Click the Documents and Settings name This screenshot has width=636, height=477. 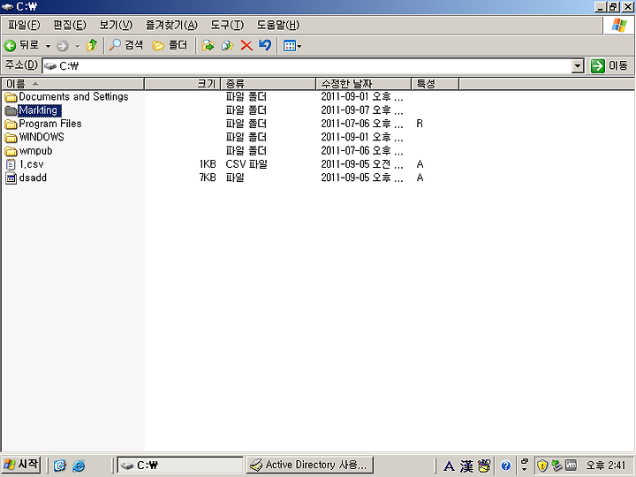point(74,96)
